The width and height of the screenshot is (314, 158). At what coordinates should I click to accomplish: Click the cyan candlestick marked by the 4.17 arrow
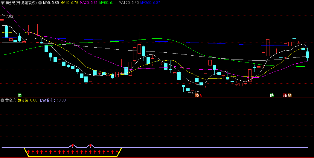point(188,90)
